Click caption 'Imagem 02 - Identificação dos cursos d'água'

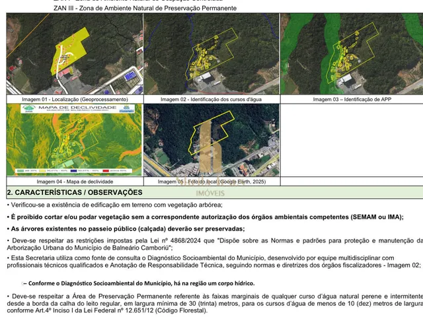211,99
